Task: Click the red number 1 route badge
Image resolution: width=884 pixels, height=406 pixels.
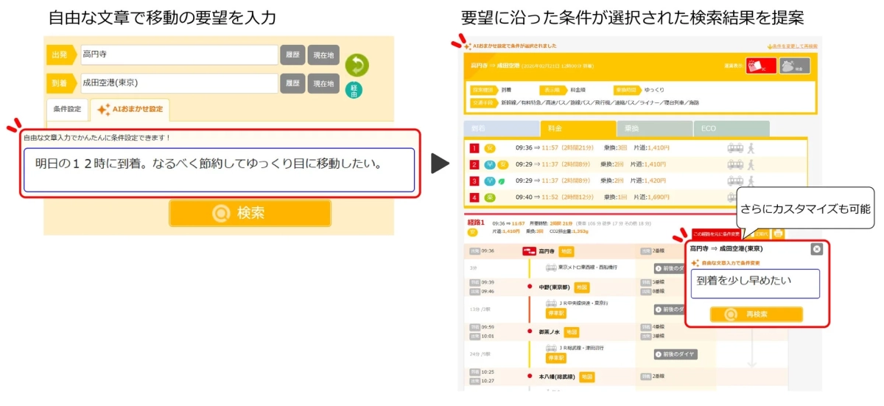Action: (475, 148)
